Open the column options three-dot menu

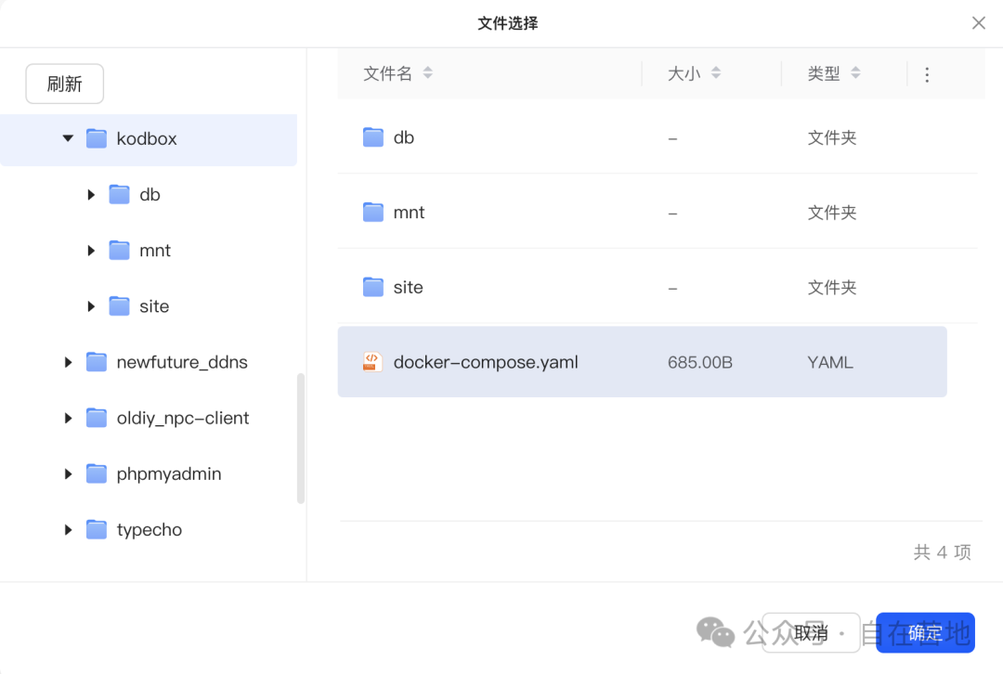click(926, 74)
